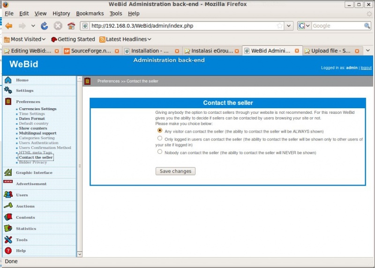The image size is (375, 268).
Task: Open the Statistics icon in sidebar
Action: 8,229
